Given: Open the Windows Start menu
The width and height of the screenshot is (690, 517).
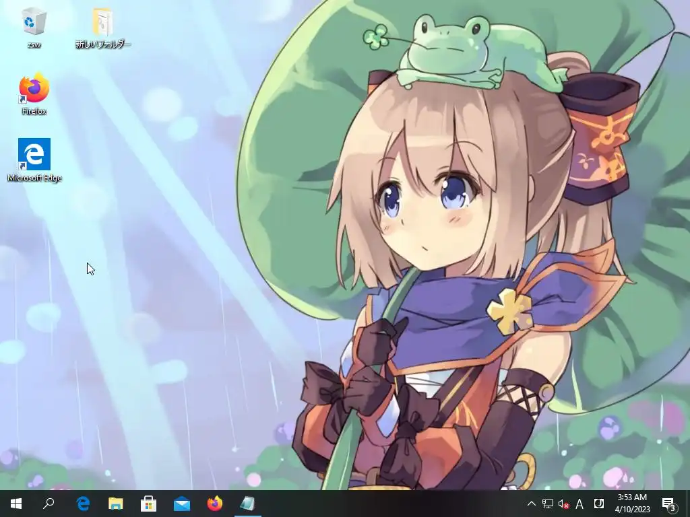Looking at the screenshot, I should coord(16,504).
